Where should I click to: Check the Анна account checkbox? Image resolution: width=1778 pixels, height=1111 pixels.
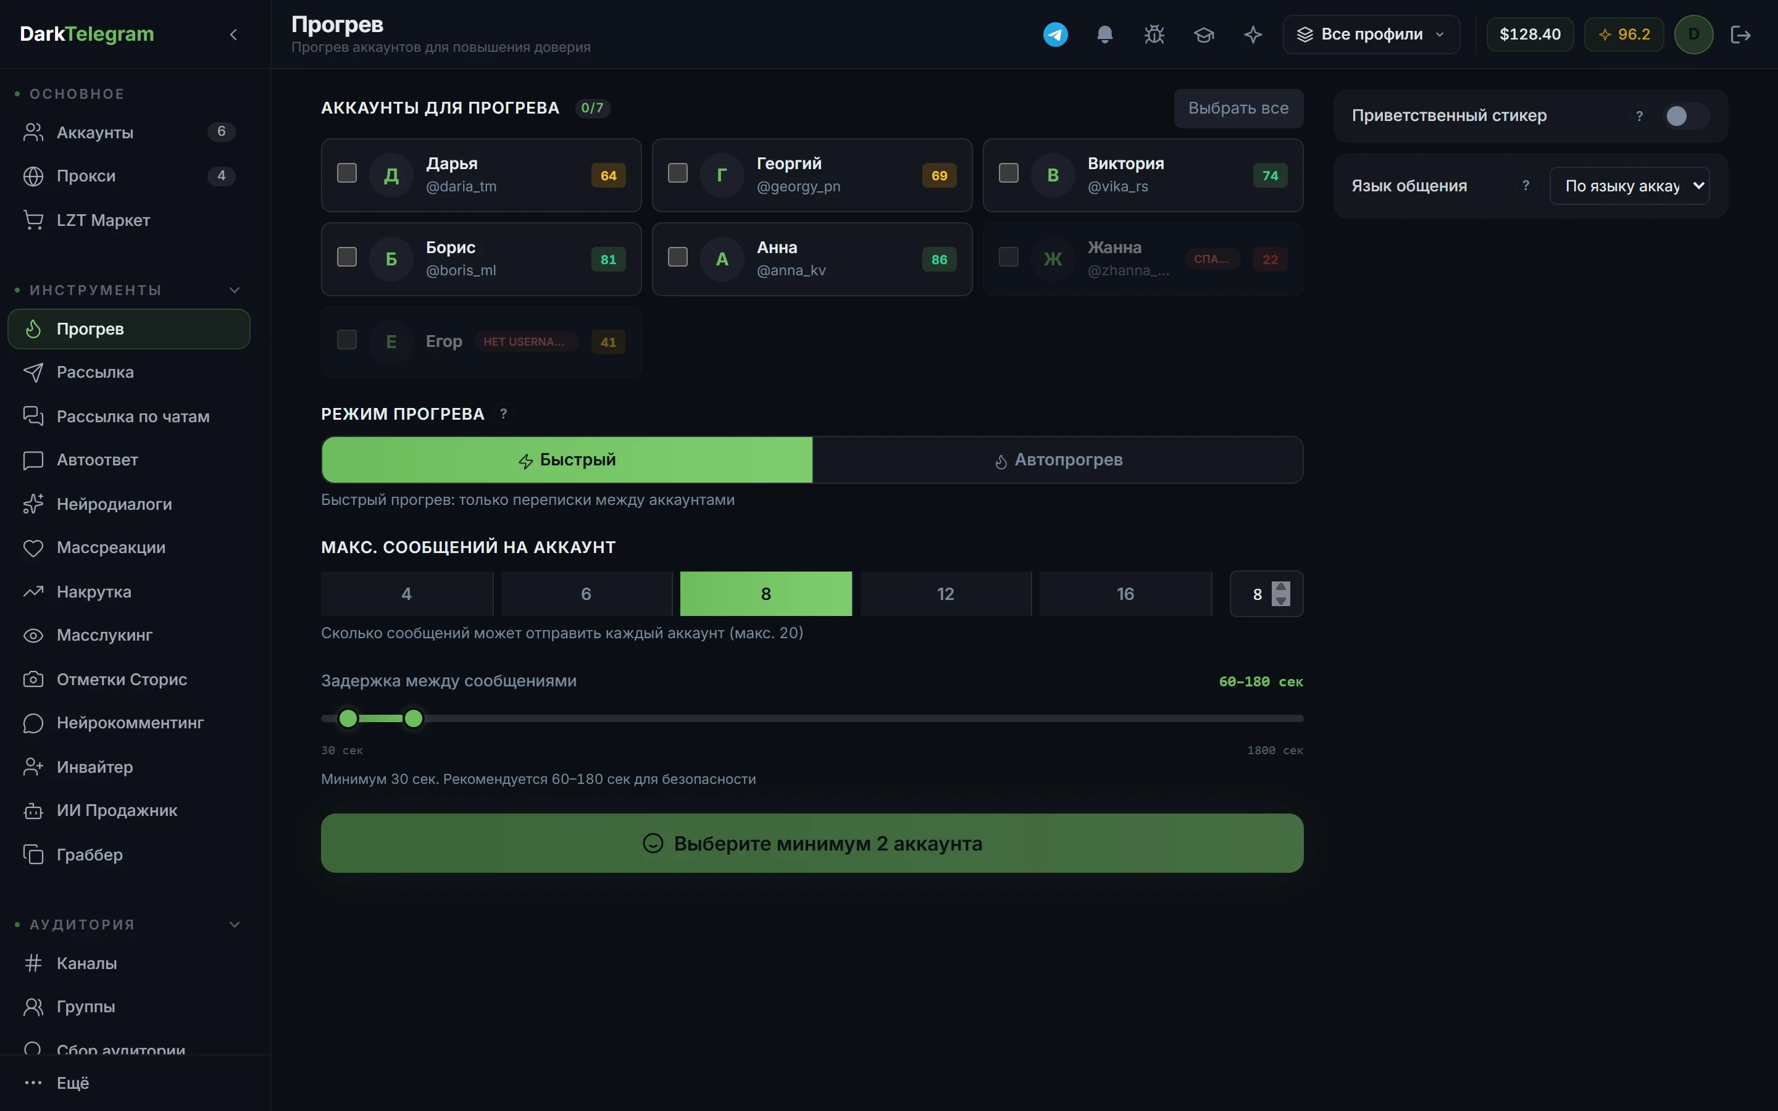(x=677, y=257)
